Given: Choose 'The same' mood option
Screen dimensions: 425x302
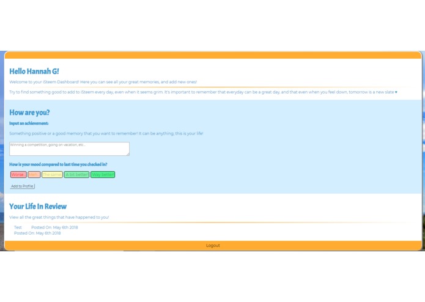Looking at the screenshot, I should 53,175.
